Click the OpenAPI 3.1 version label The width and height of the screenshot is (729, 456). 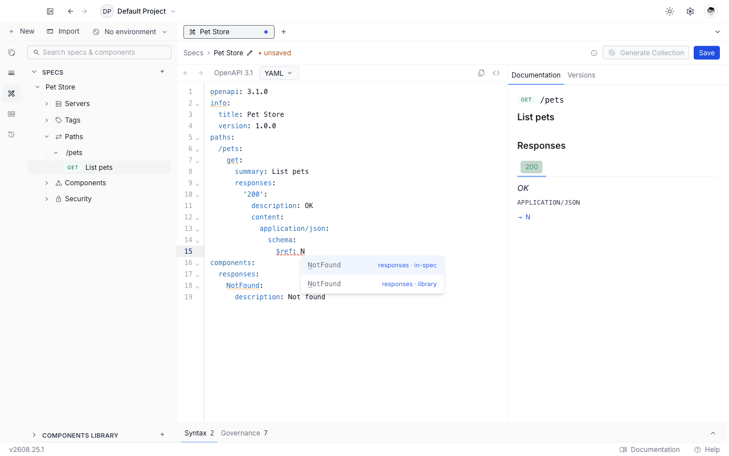[234, 73]
